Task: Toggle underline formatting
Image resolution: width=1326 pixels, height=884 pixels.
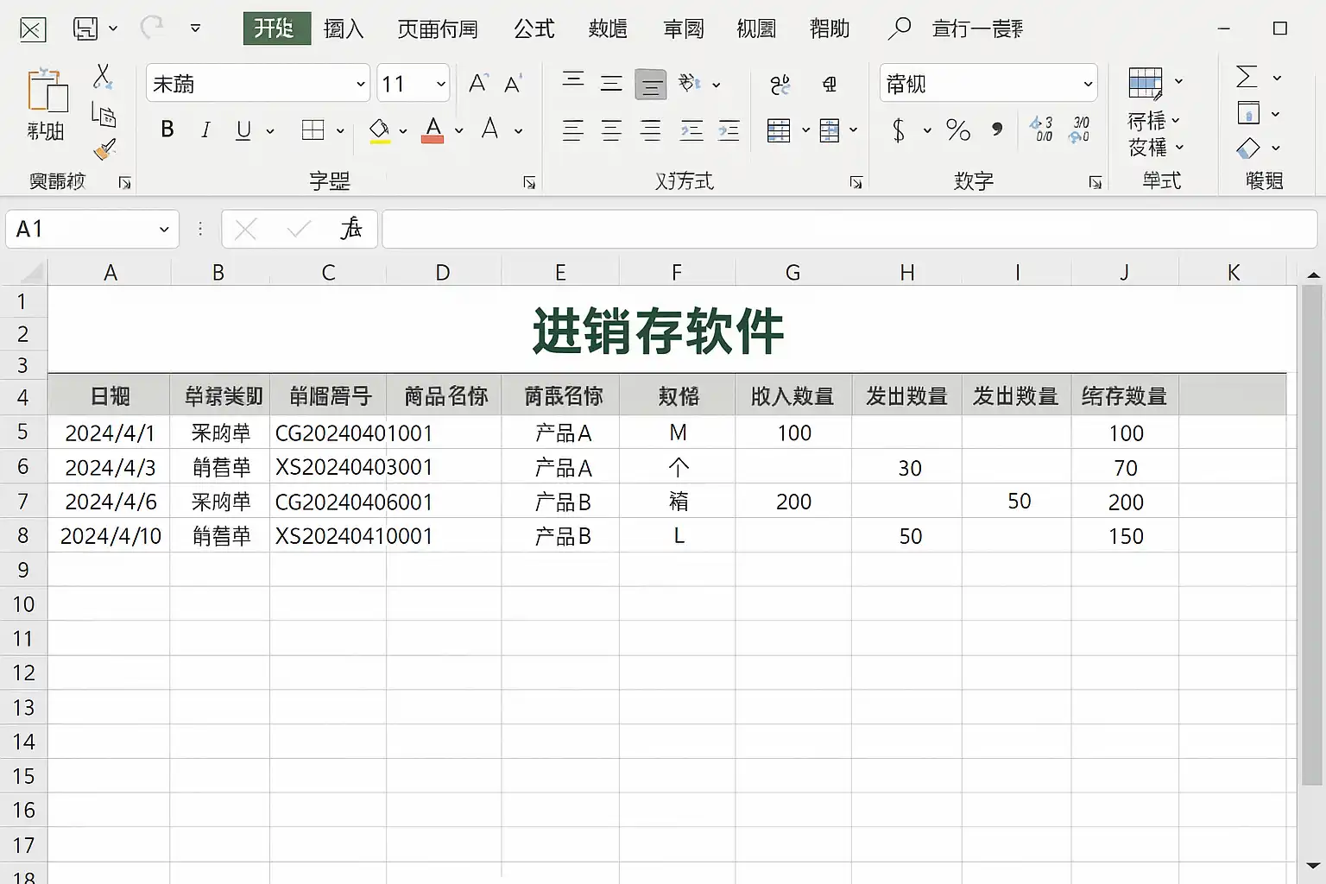Action: (x=243, y=130)
